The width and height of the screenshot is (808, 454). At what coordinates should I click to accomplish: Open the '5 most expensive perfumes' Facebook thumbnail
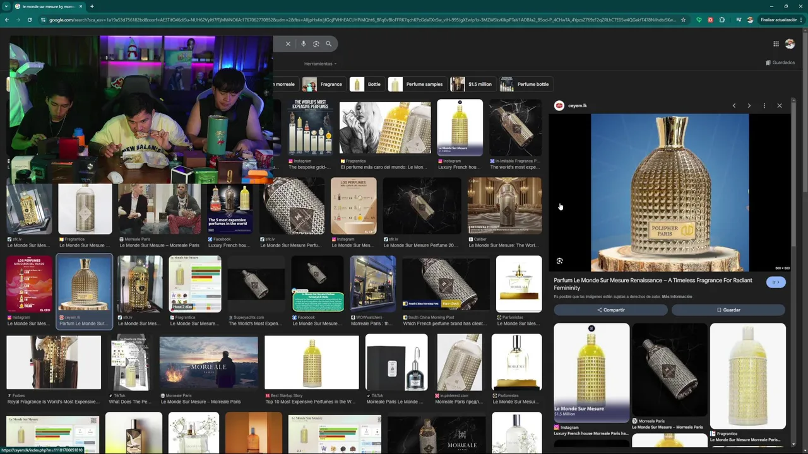tap(230, 209)
